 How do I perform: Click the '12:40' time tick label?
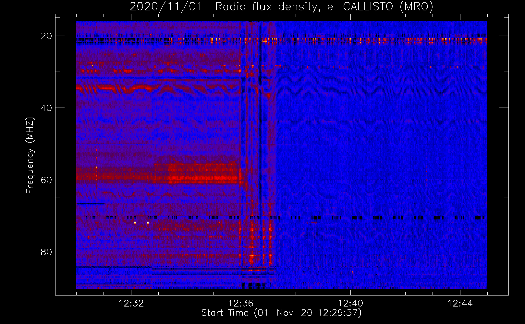(x=350, y=304)
